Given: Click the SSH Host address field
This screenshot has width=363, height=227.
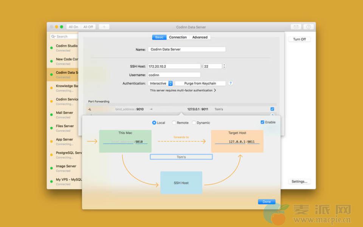Looking at the screenshot, I should [x=174, y=66].
